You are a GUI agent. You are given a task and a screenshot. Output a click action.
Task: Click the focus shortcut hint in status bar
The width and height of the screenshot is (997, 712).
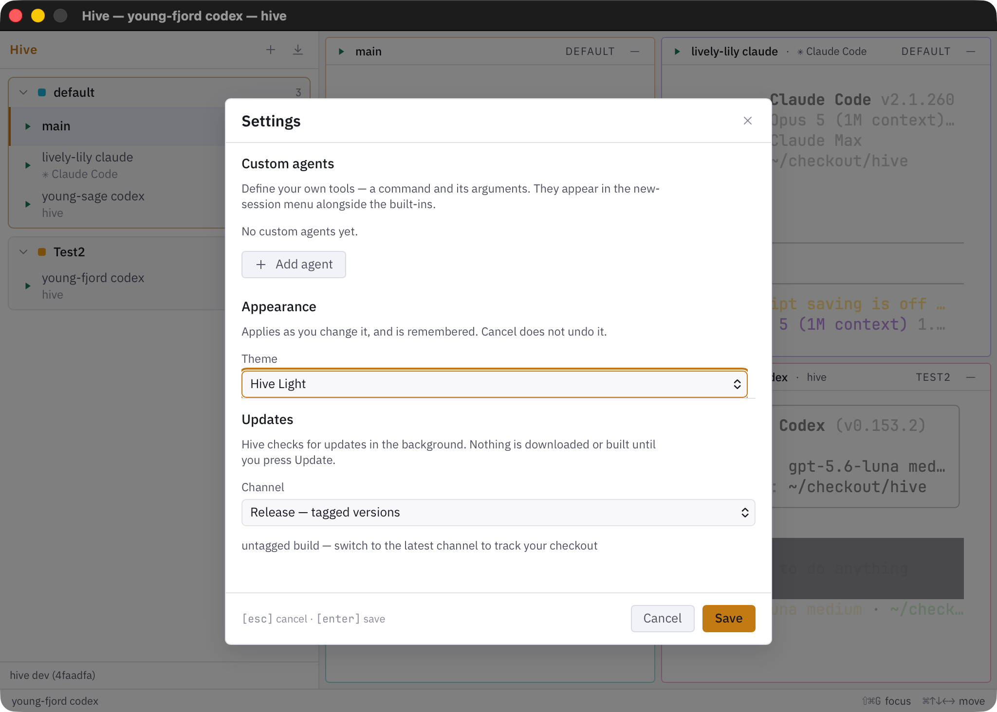click(886, 701)
